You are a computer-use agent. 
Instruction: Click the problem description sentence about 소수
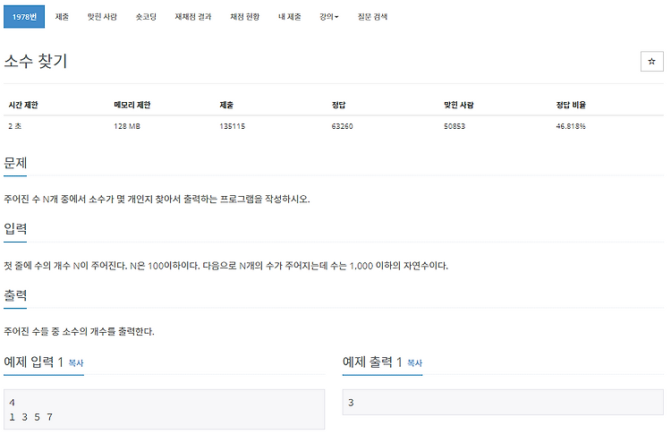[x=157, y=199]
